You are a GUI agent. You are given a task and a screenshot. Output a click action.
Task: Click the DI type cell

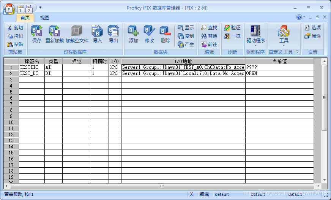point(54,73)
